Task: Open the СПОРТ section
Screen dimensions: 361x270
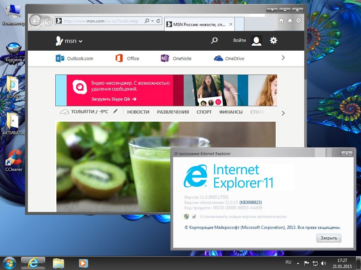Action: coord(204,112)
